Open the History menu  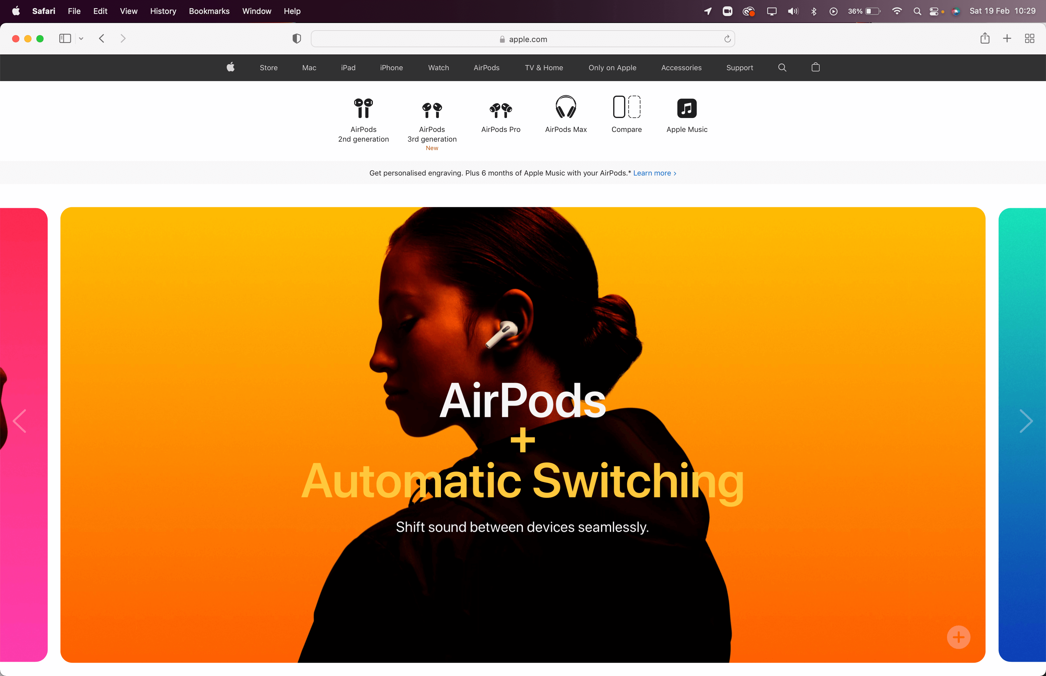pyautogui.click(x=163, y=11)
